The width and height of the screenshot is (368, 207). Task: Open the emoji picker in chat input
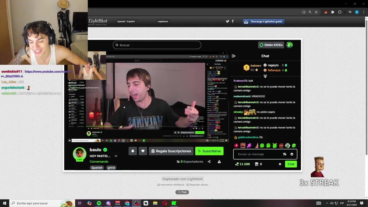[292, 154]
